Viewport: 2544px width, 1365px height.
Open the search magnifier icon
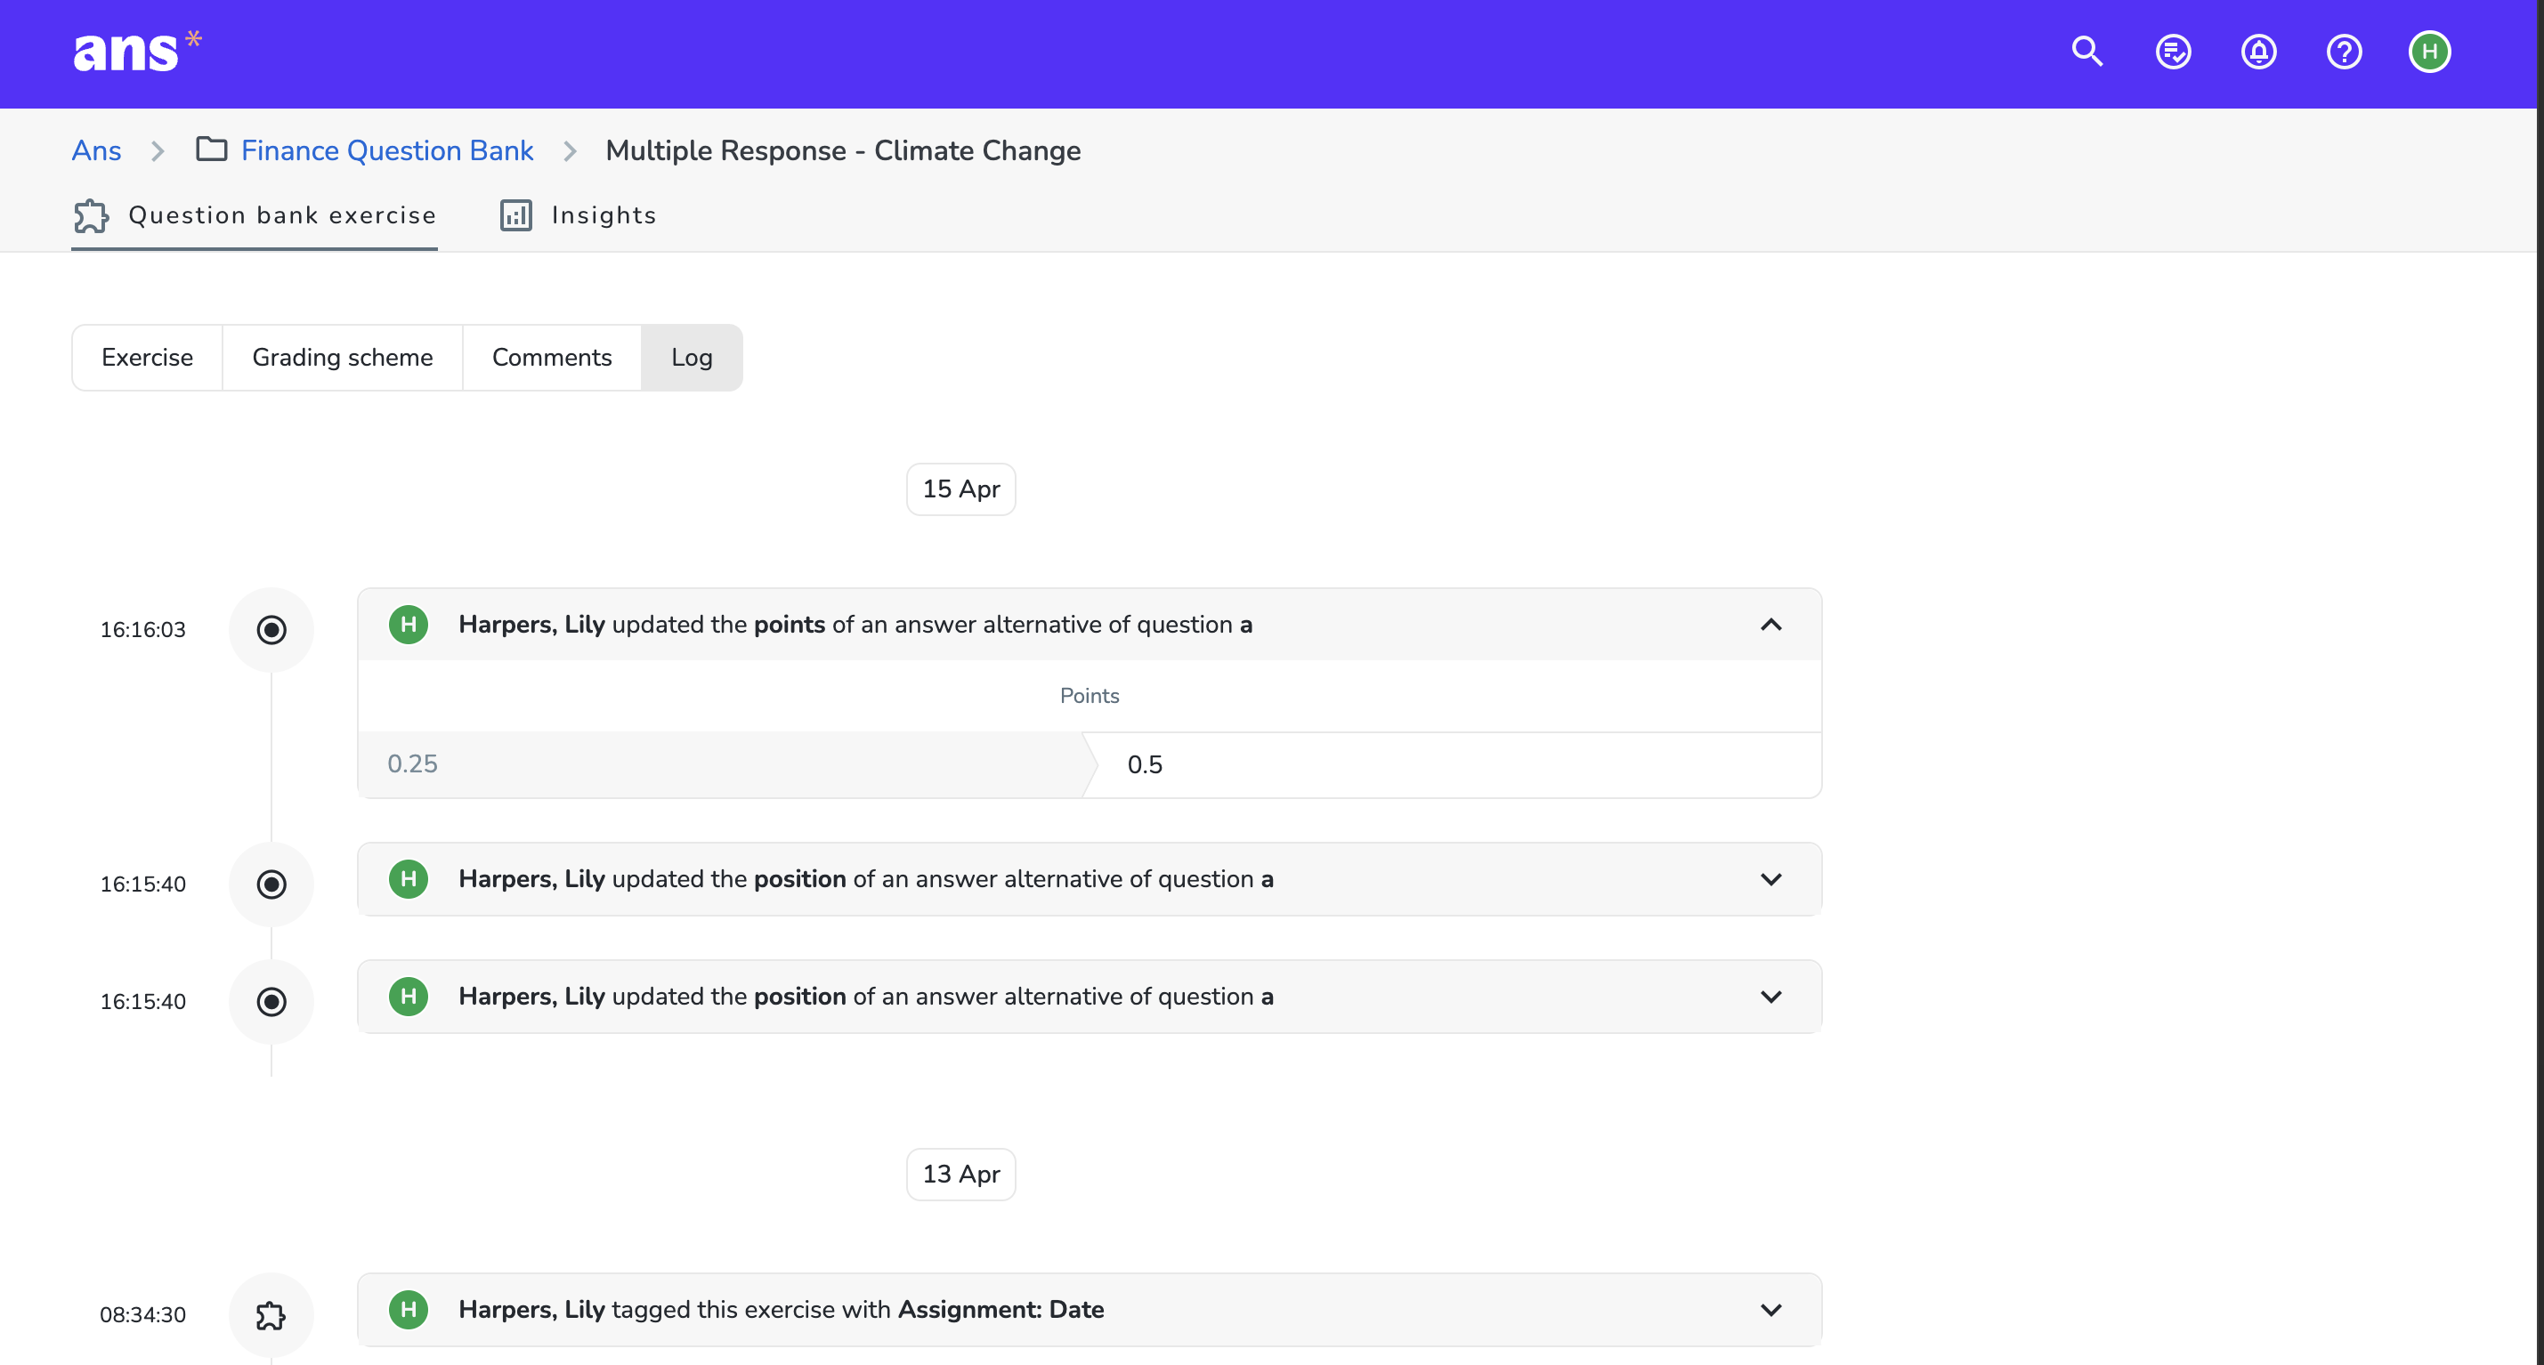(x=2086, y=52)
